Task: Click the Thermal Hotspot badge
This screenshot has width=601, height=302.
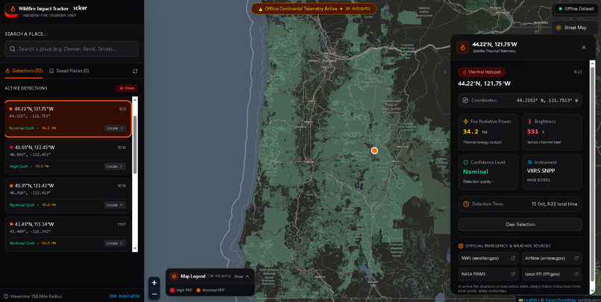Action: click(x=482, y=72)
